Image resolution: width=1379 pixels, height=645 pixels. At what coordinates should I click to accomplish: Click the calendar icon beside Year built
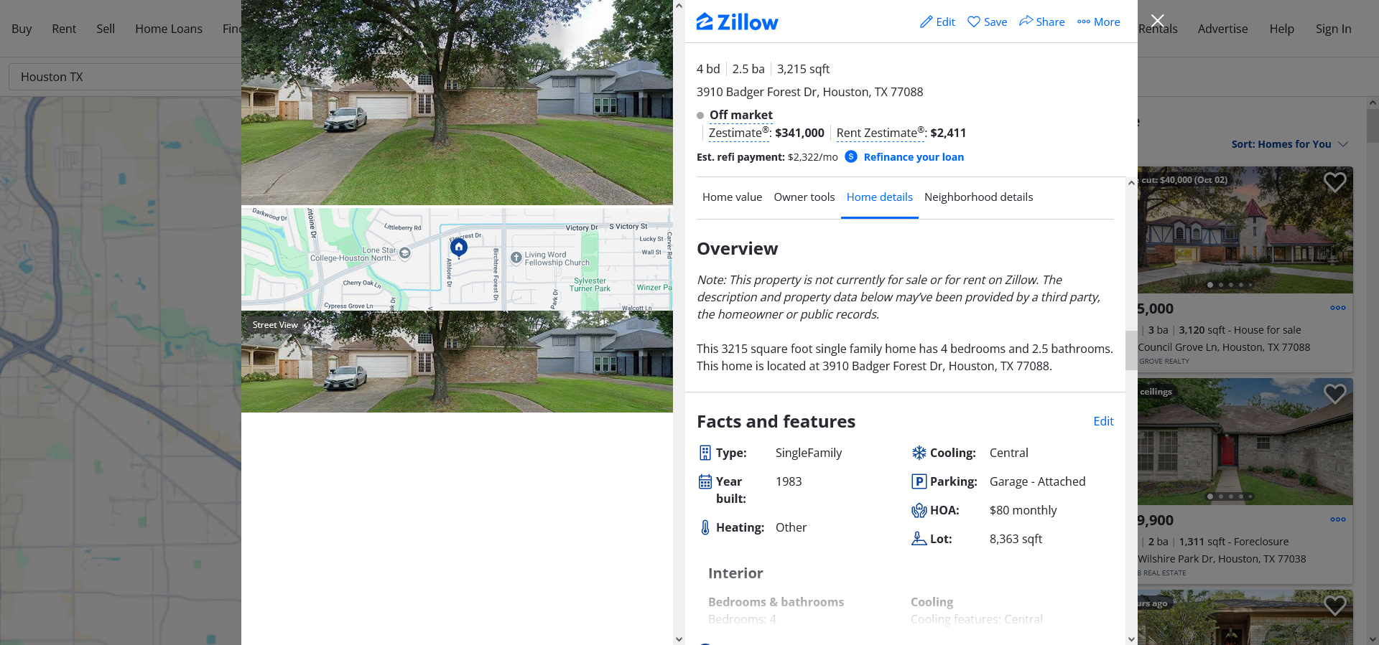(705, 481)
